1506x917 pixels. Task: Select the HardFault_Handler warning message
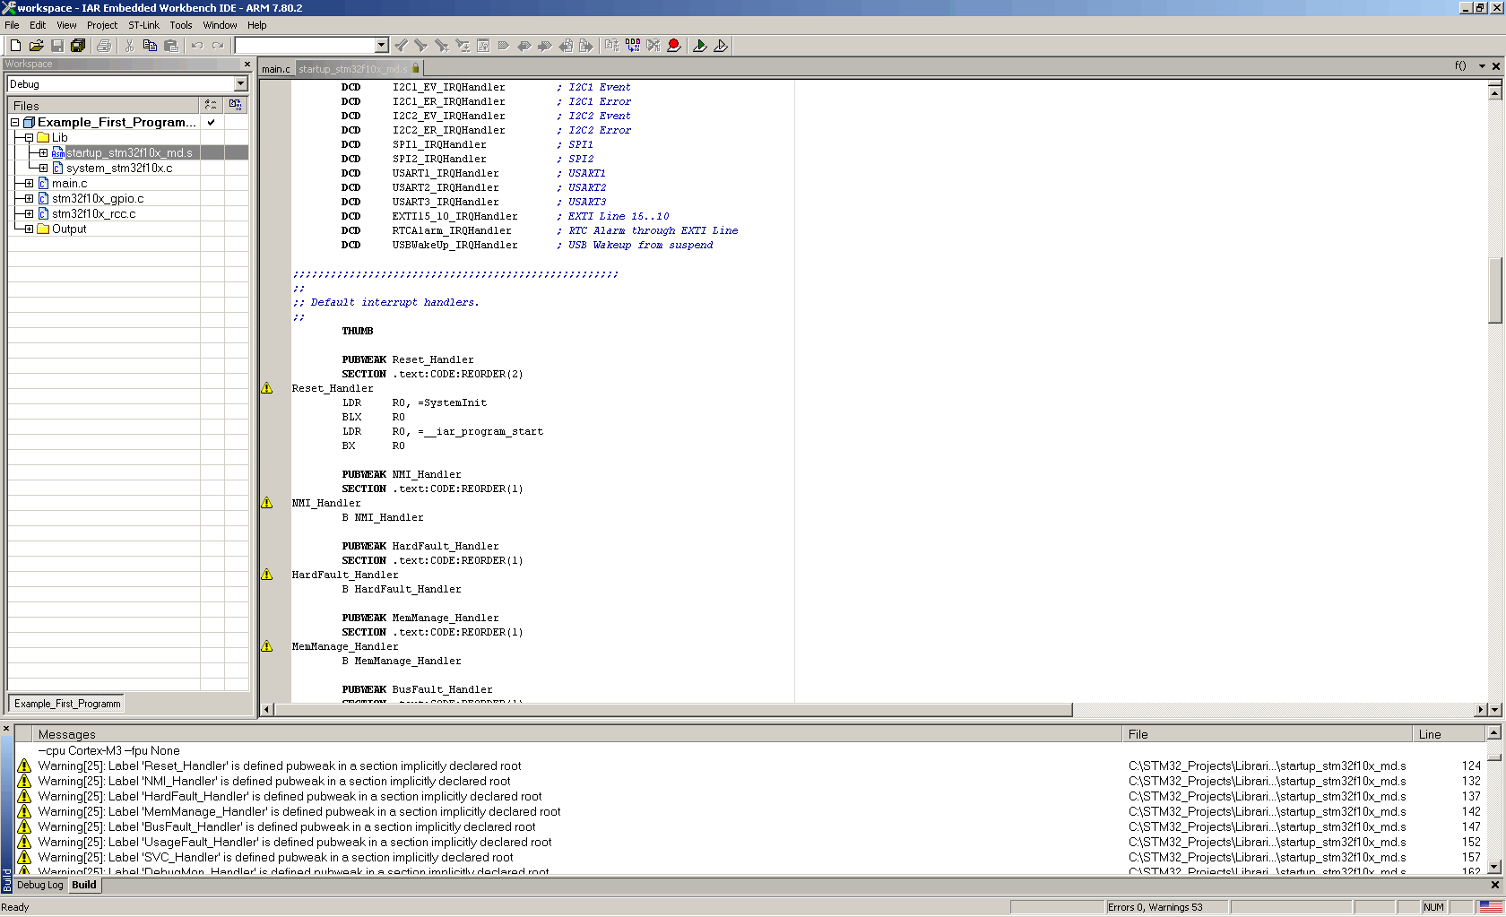tap(290, 797)
